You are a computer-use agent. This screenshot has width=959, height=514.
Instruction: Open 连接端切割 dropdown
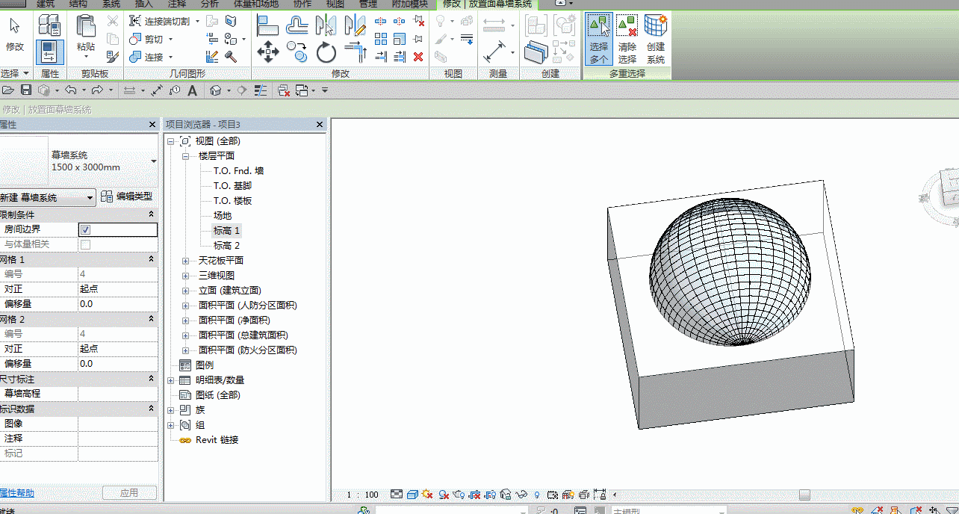coord(197,21)
